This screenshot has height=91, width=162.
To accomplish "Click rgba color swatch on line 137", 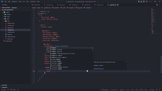I will coord(47,50).
